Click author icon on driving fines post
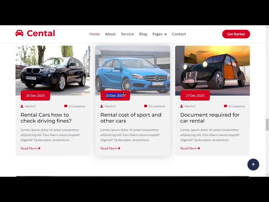269x202 pixels. pos(22,106)
